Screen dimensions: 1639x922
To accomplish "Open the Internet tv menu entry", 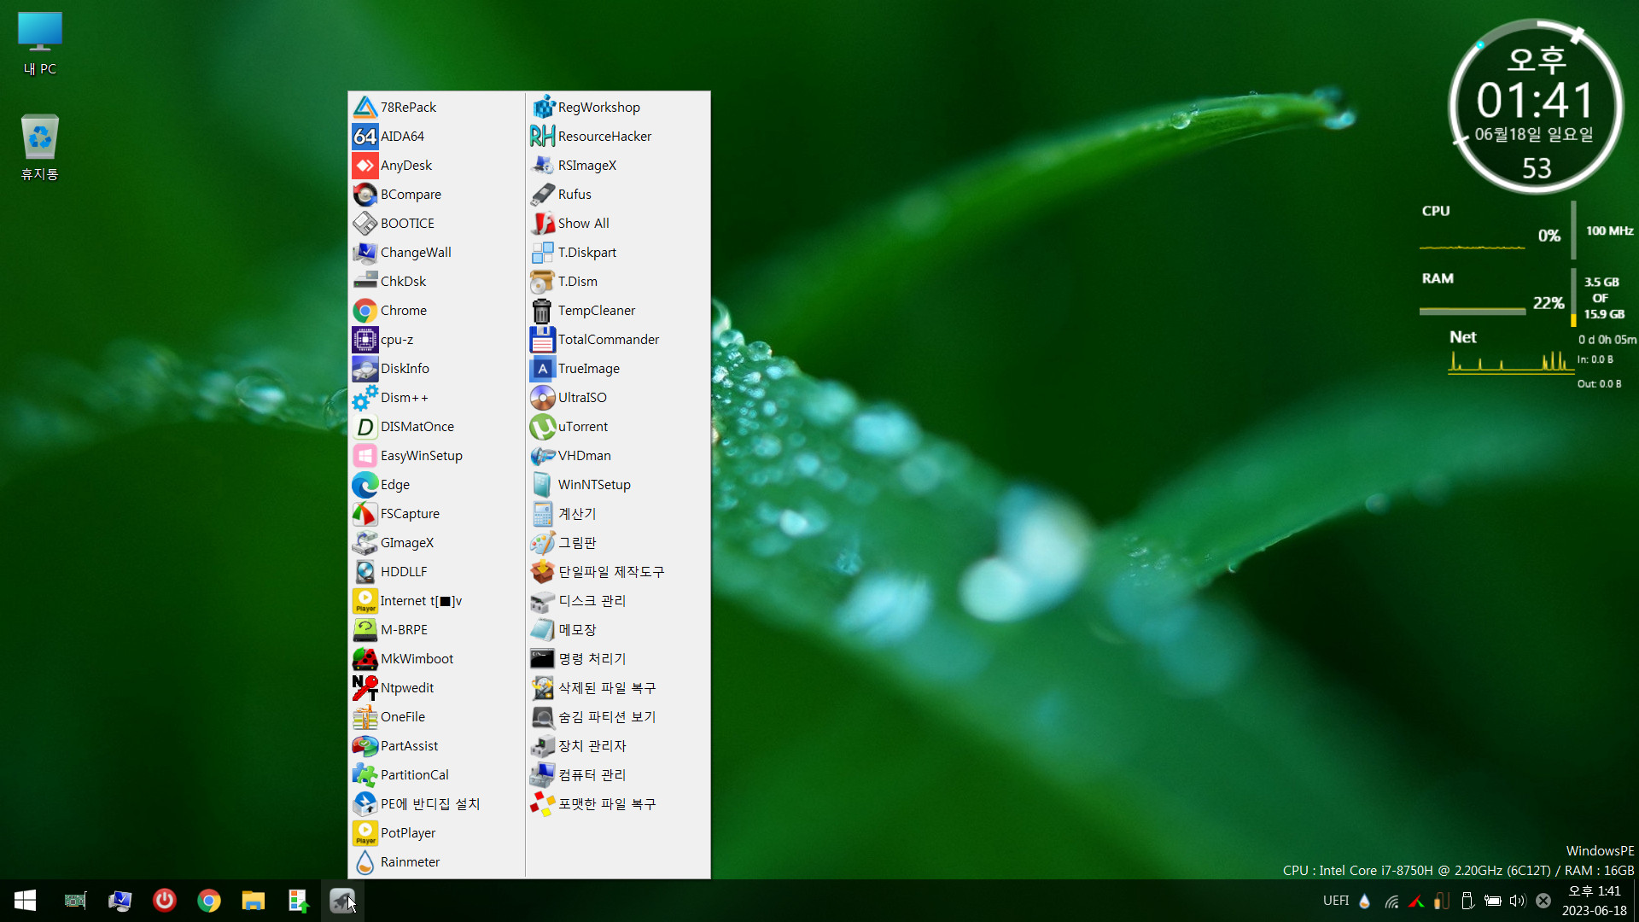I will coord(436,601).
